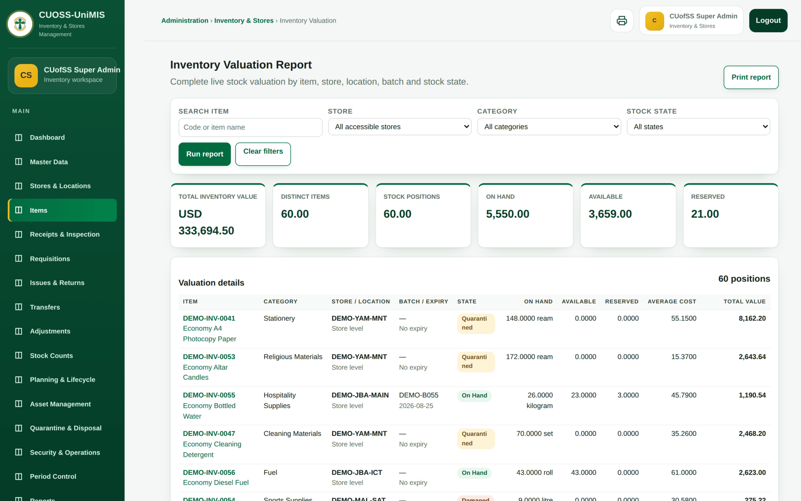Viewport: 801px width, 501px height.
Task: Click the Quarantine & Disposal sidebar icon
Action: pos(18,428)
